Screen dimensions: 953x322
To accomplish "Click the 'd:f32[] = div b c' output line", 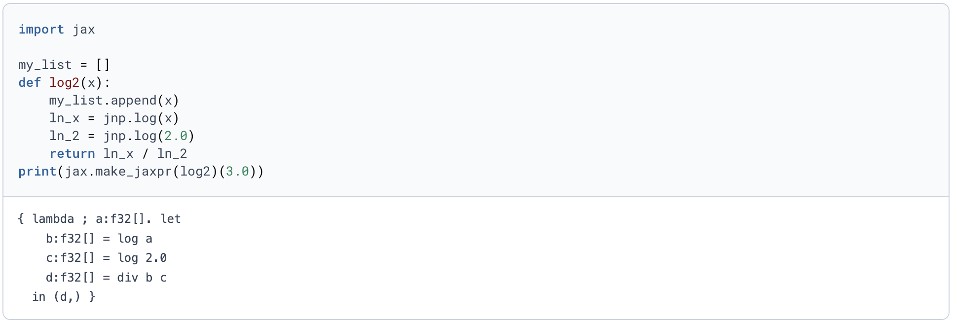I will pos(107,278).
